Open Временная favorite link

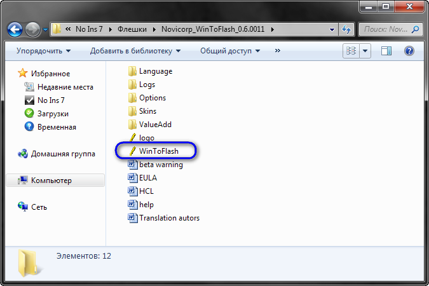[57, 127]
